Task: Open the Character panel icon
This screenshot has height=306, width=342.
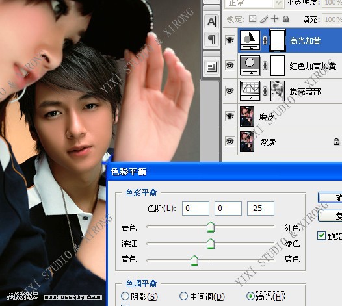Action: pyautogui.click(x=211, y=21)
